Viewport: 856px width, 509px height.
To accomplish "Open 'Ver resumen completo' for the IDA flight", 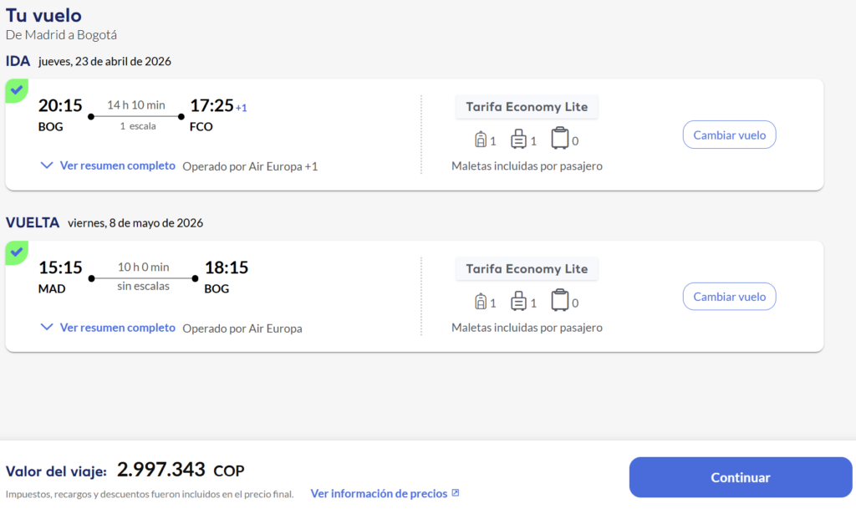I will coord(117,165).
